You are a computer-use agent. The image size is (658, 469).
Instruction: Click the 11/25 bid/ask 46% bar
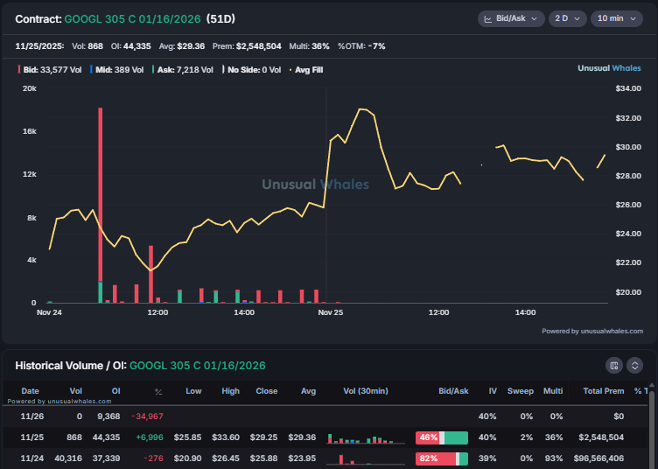442,437
